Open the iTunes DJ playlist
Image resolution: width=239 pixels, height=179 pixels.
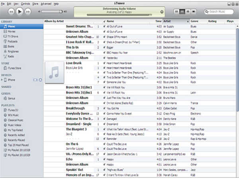[x=13, y=109]
